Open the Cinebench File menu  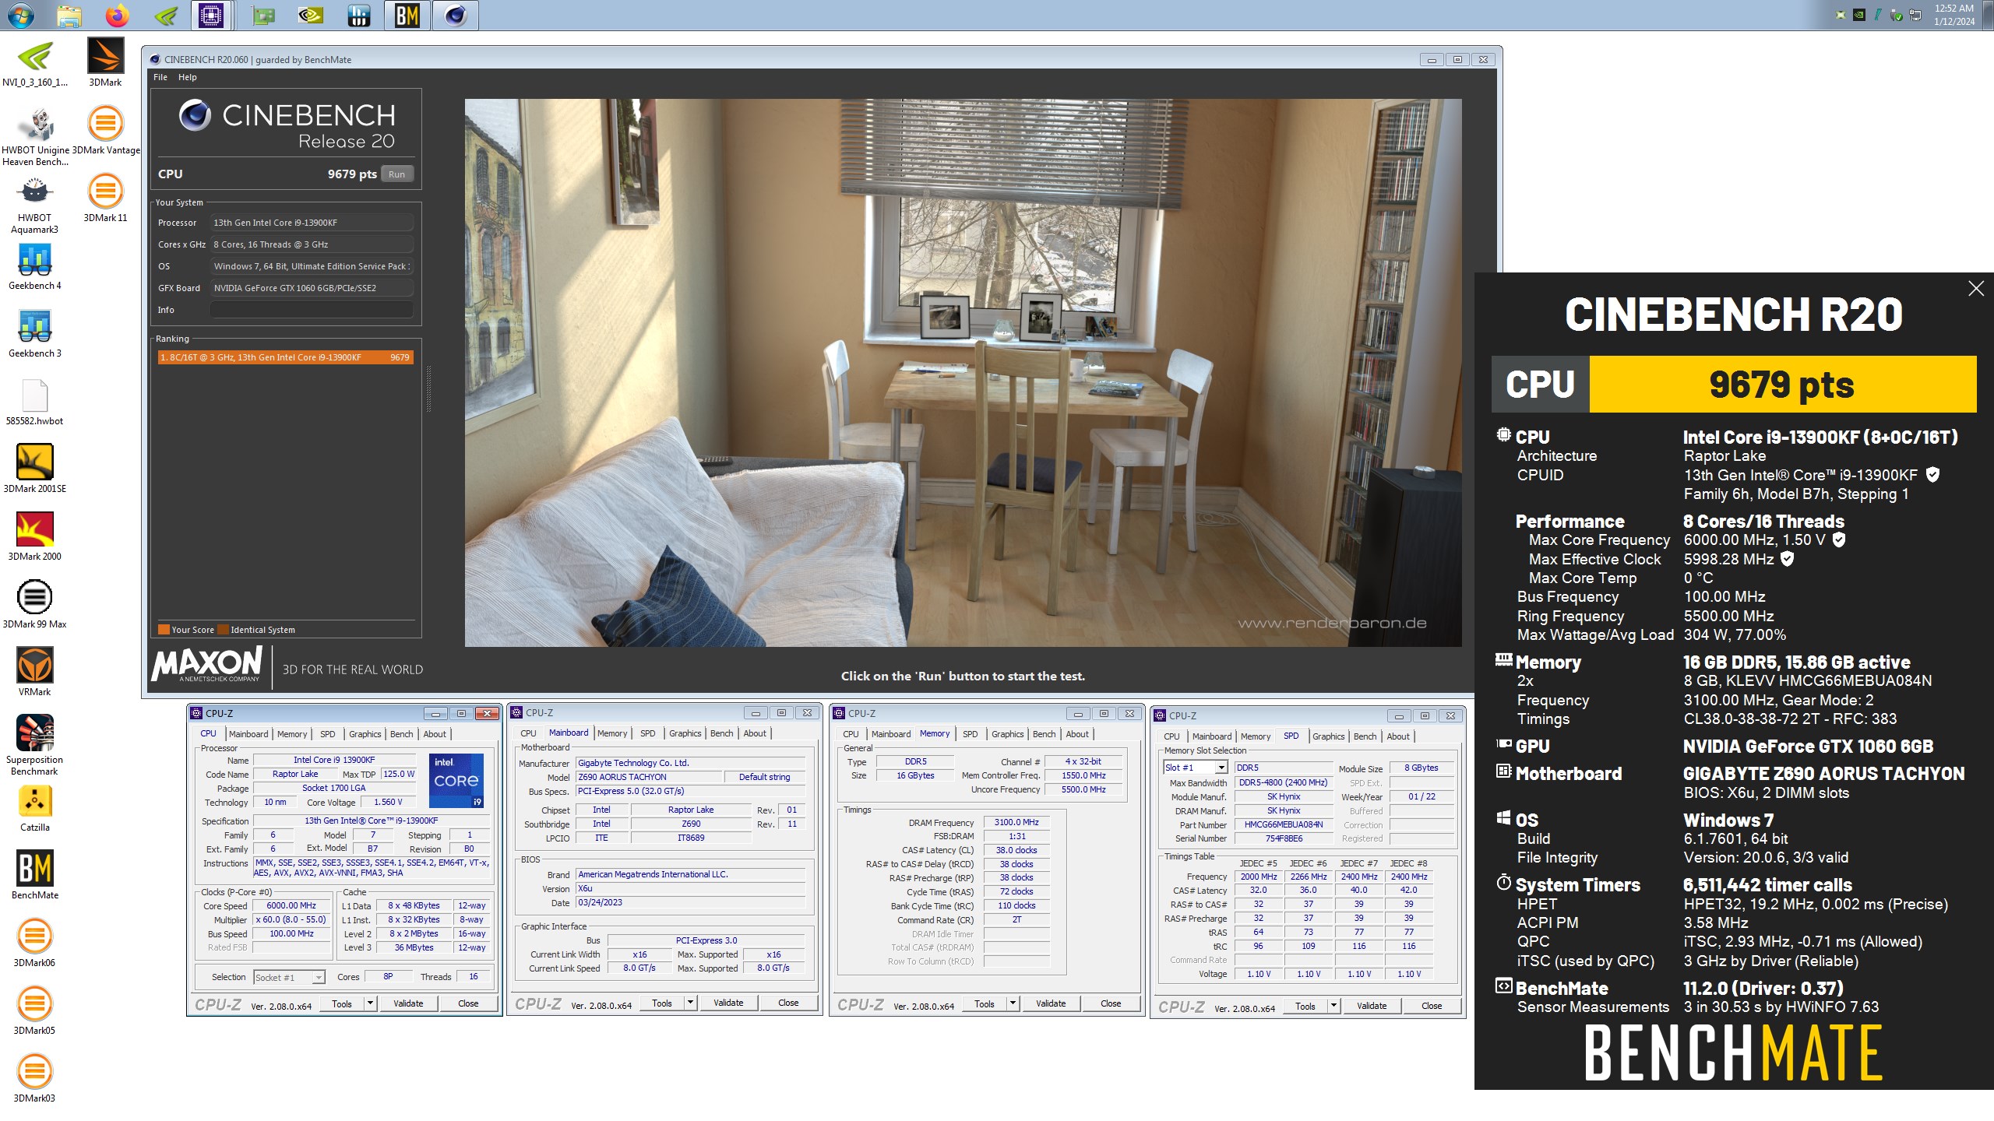pos(160,77)
